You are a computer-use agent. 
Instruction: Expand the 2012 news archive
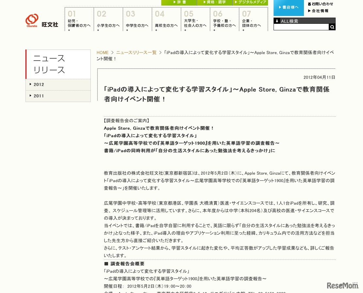(58, 84)
